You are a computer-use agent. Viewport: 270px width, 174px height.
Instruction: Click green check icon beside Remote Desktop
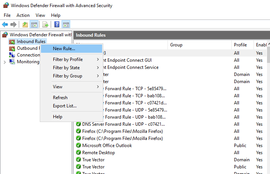pos(78,152)
